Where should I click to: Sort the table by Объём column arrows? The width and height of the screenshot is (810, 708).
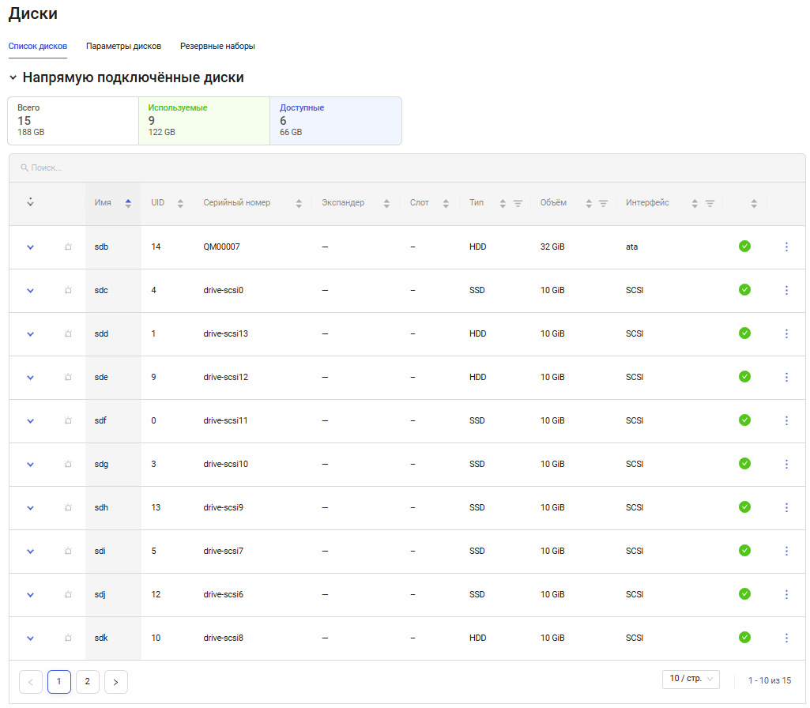click(589, 203)
